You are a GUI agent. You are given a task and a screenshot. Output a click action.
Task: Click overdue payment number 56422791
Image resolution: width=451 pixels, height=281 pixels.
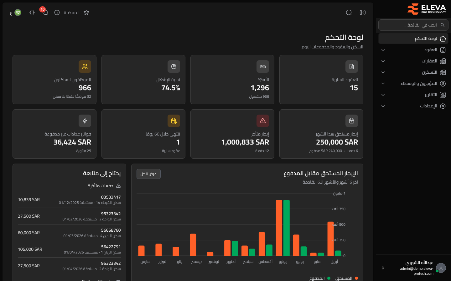point(111,247)
